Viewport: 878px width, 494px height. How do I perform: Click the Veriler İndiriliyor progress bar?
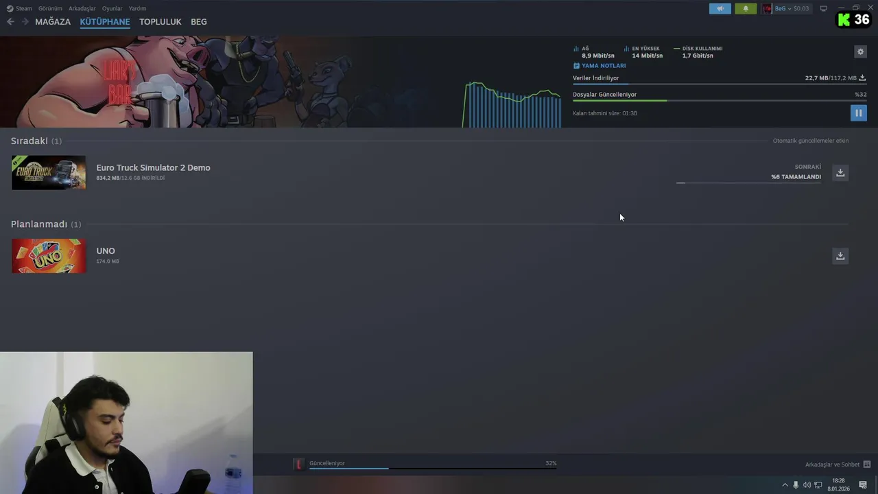(720, 84)
